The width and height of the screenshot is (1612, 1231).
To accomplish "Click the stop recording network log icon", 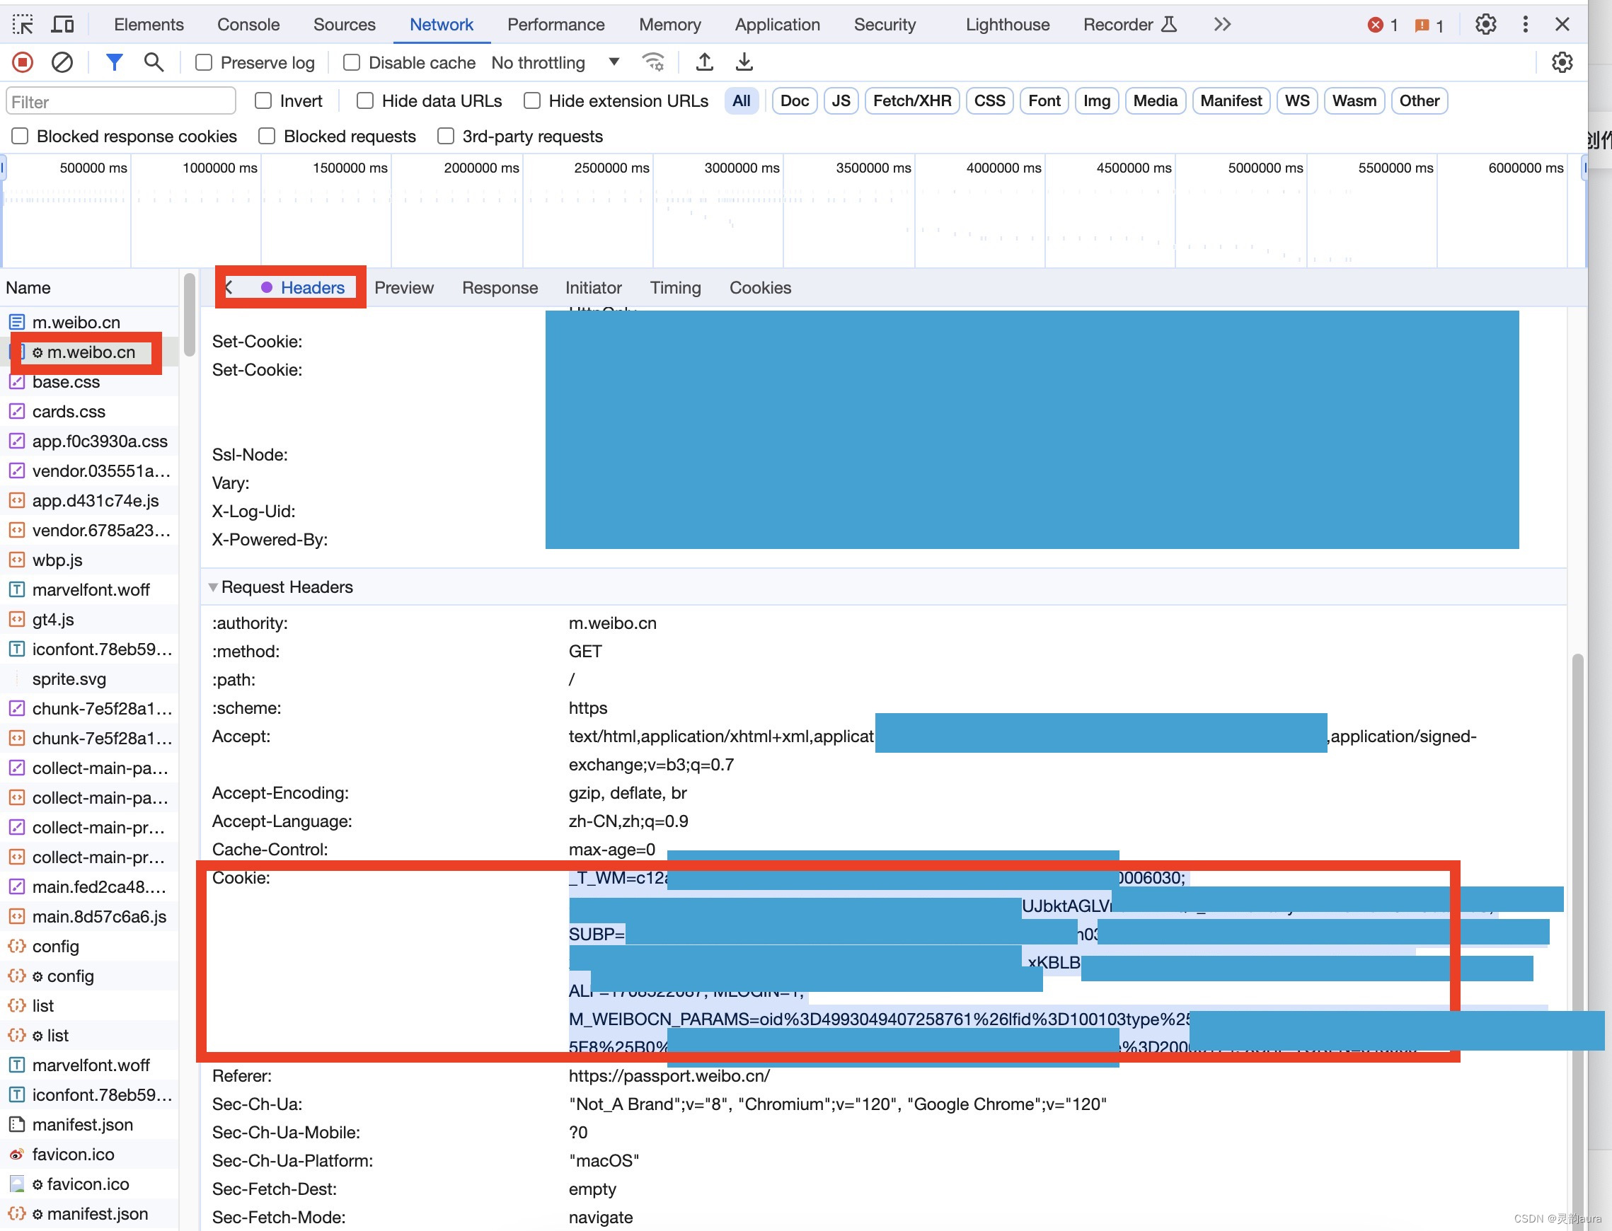I will pyautogui.click(x=23, y=62).
